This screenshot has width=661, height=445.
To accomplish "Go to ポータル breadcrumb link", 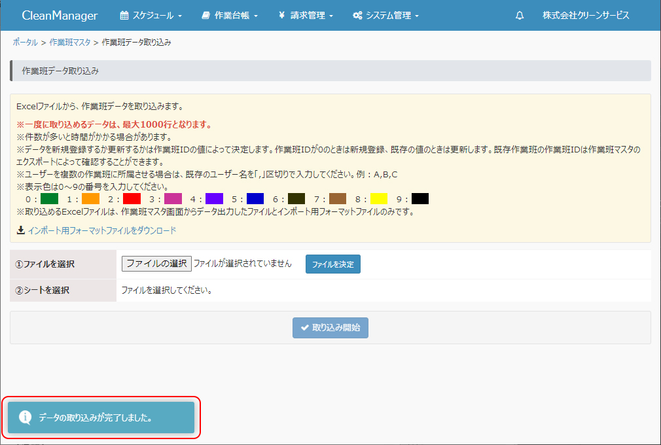I will point(25,43).
